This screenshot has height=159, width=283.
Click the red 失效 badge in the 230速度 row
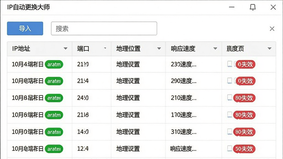pos(245,64)
